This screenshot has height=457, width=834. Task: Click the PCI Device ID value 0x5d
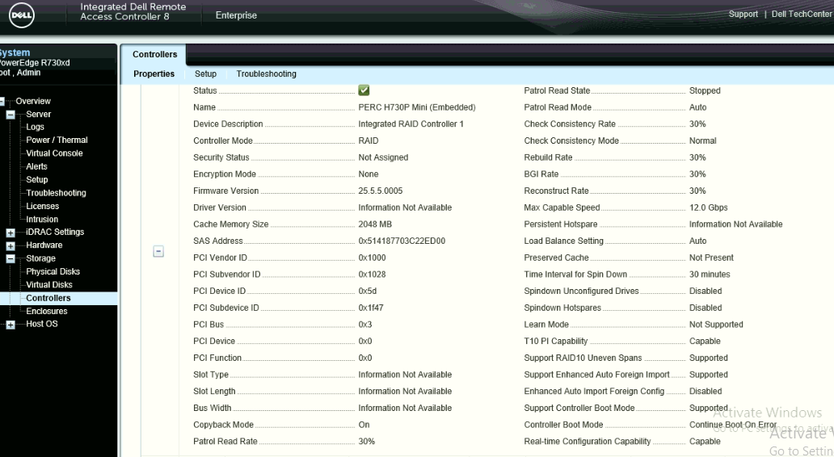(368, 291)
